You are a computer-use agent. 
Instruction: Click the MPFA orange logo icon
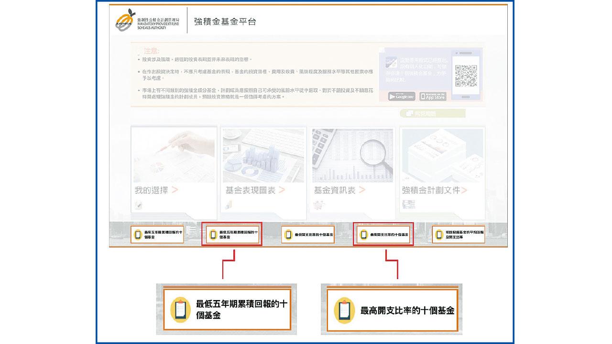coord(123,22)
